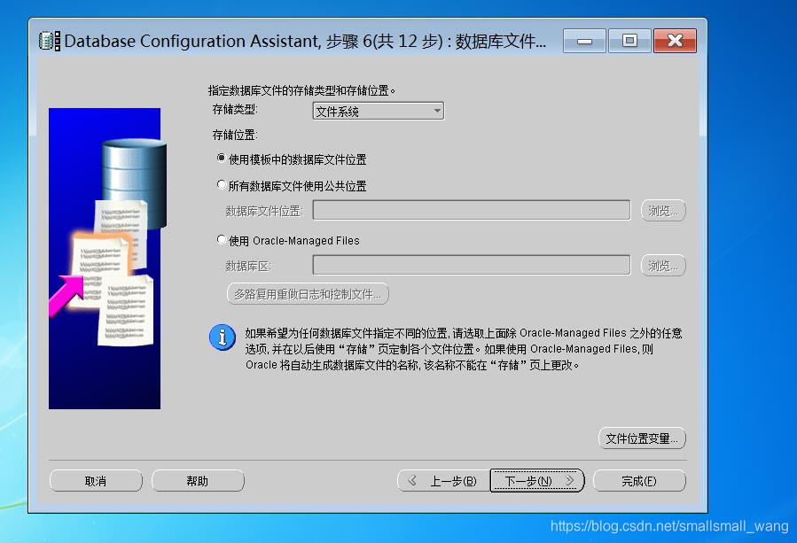
Task: Click the 指定数据库文件的存储类型和存储位置 heading text
Action: pyautogui.click(x=301, y=90)
